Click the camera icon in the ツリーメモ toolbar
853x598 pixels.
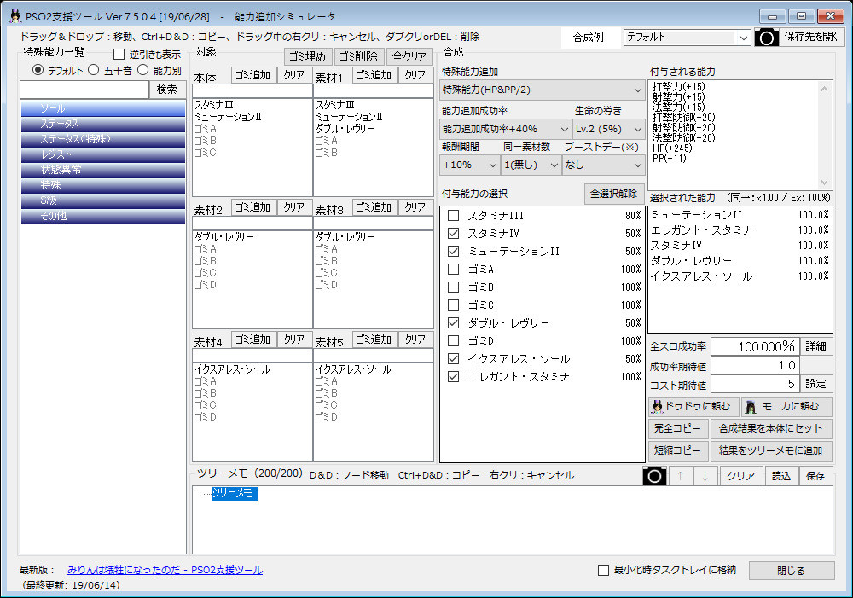click(x=654, y=476)
